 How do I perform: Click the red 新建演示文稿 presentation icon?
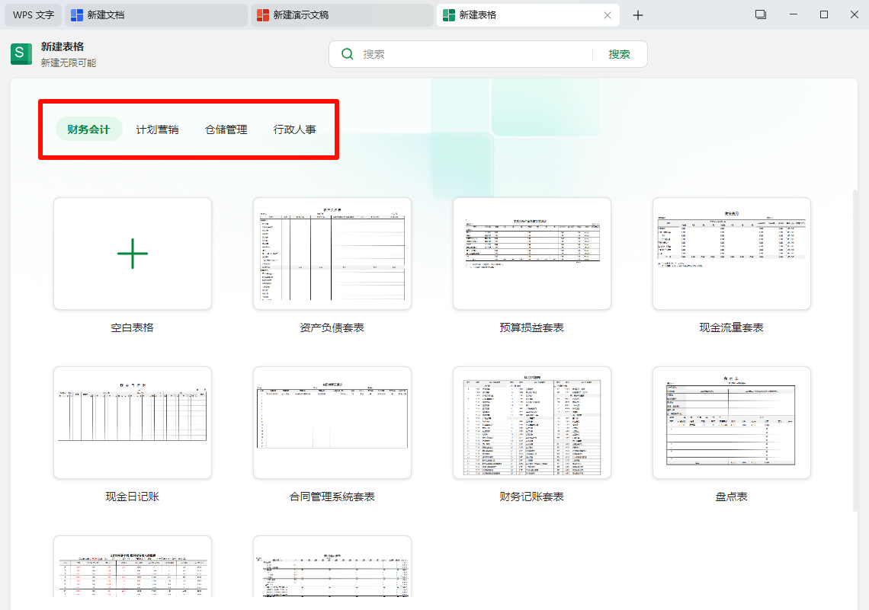click(263, 14)
